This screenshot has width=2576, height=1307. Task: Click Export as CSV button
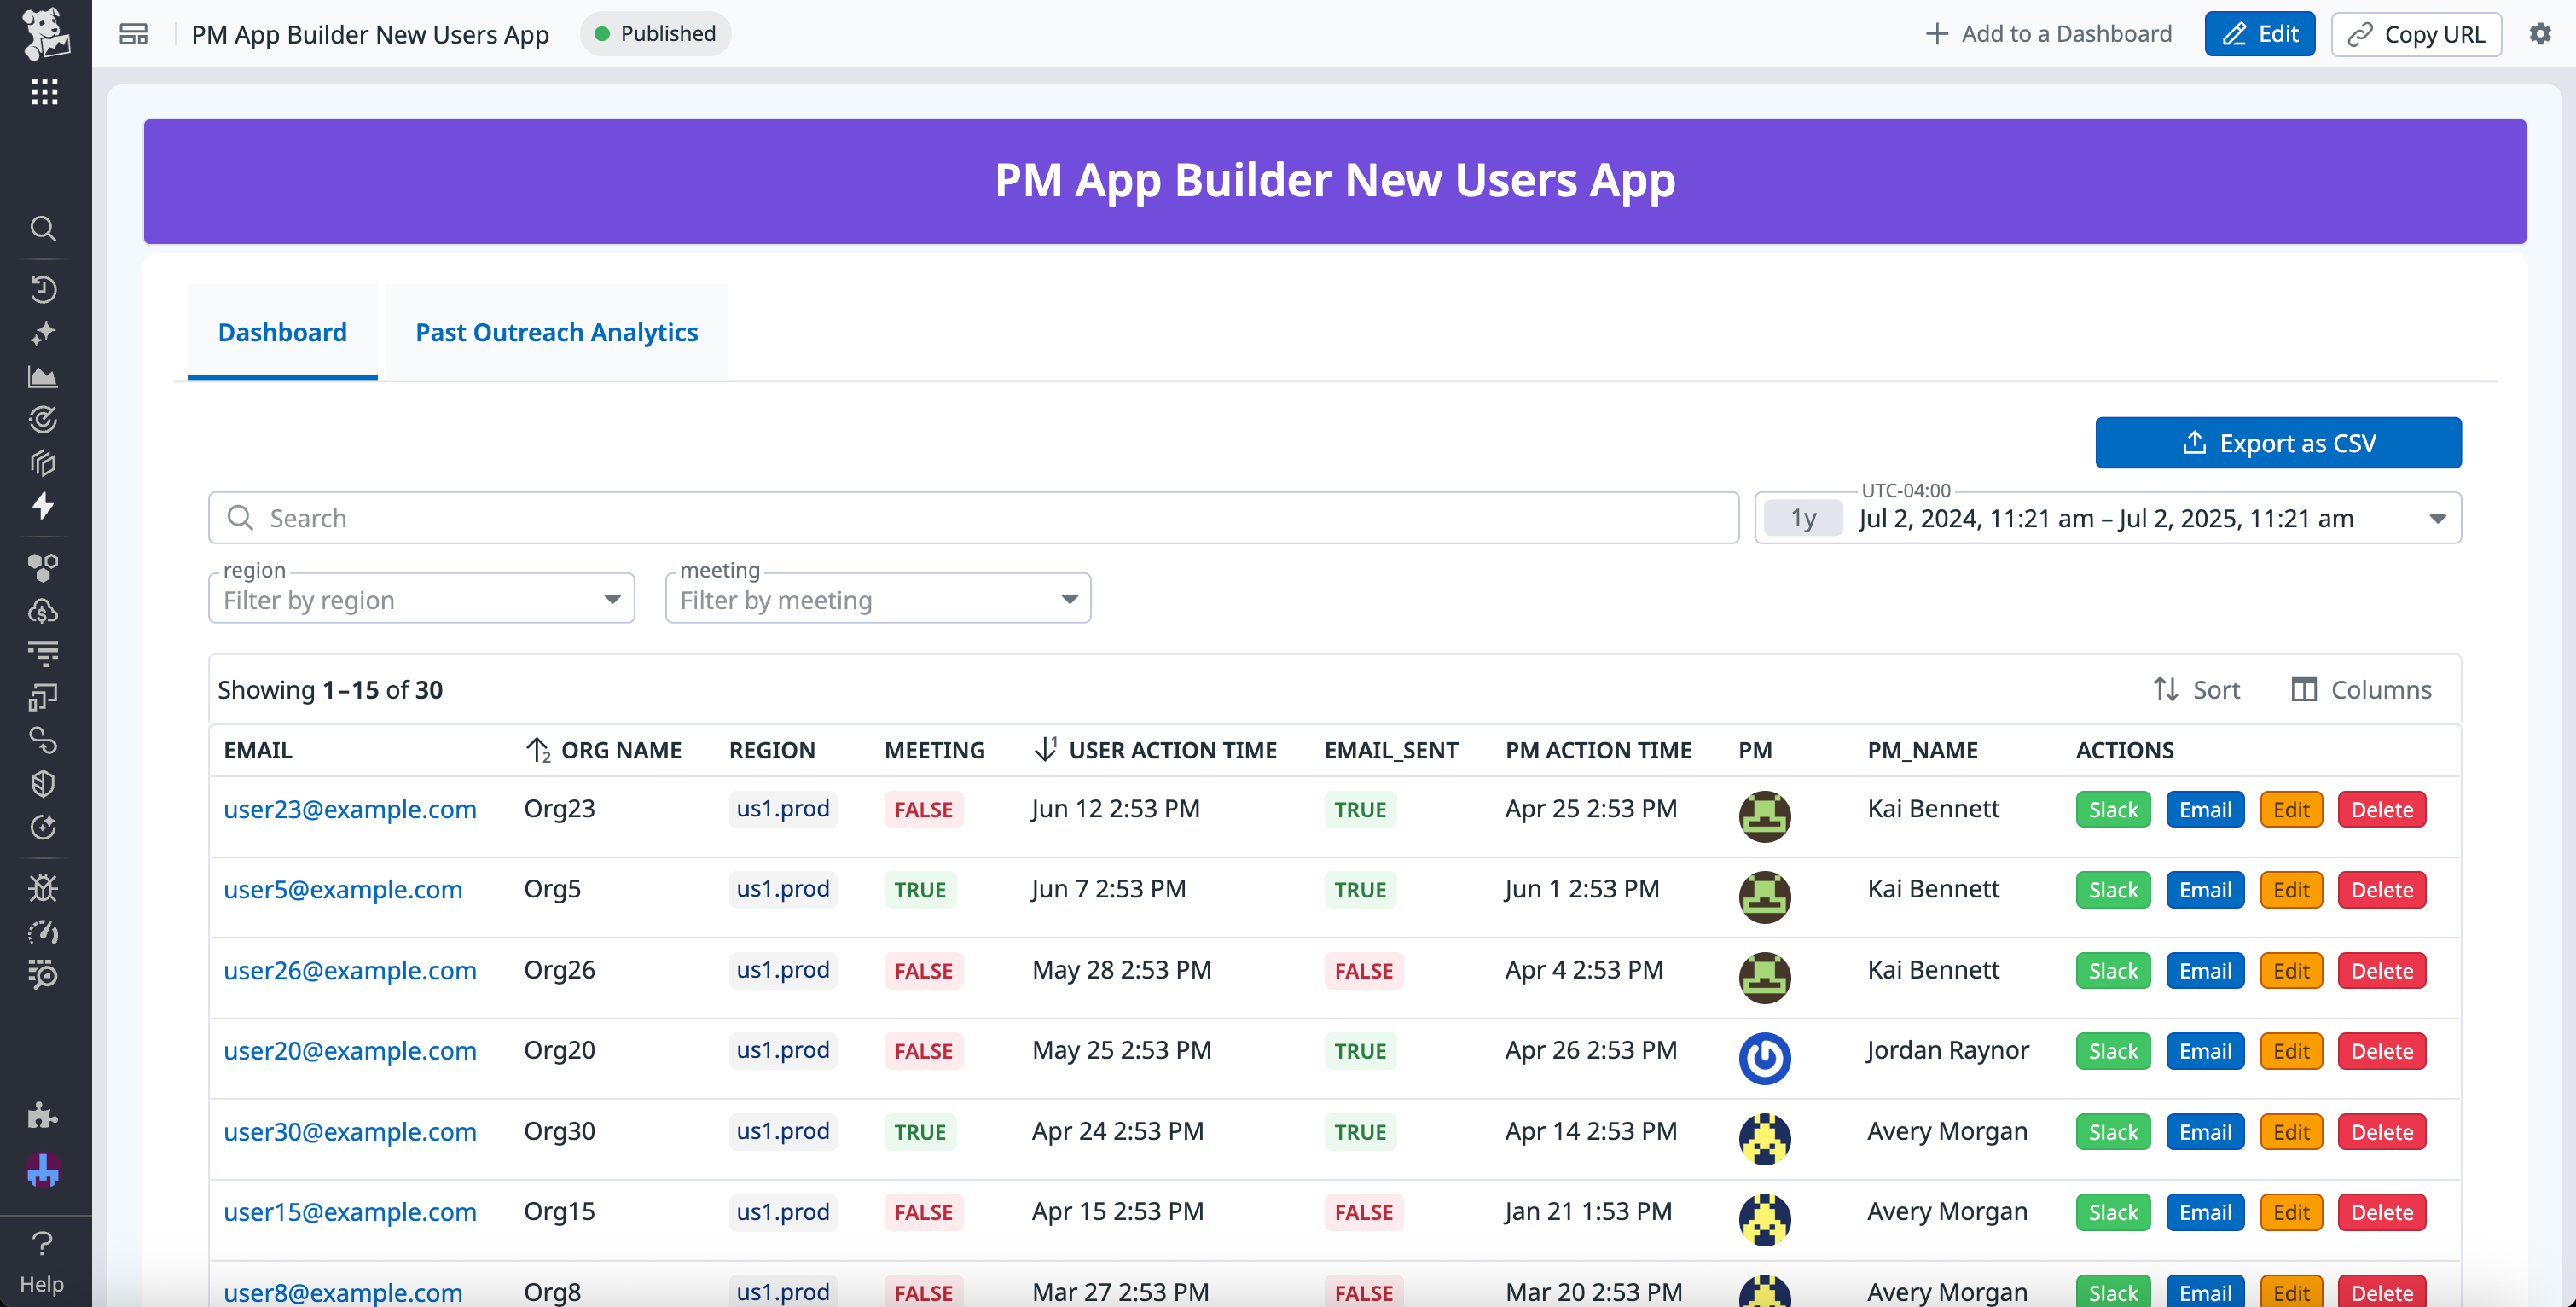pos(2278,442)
